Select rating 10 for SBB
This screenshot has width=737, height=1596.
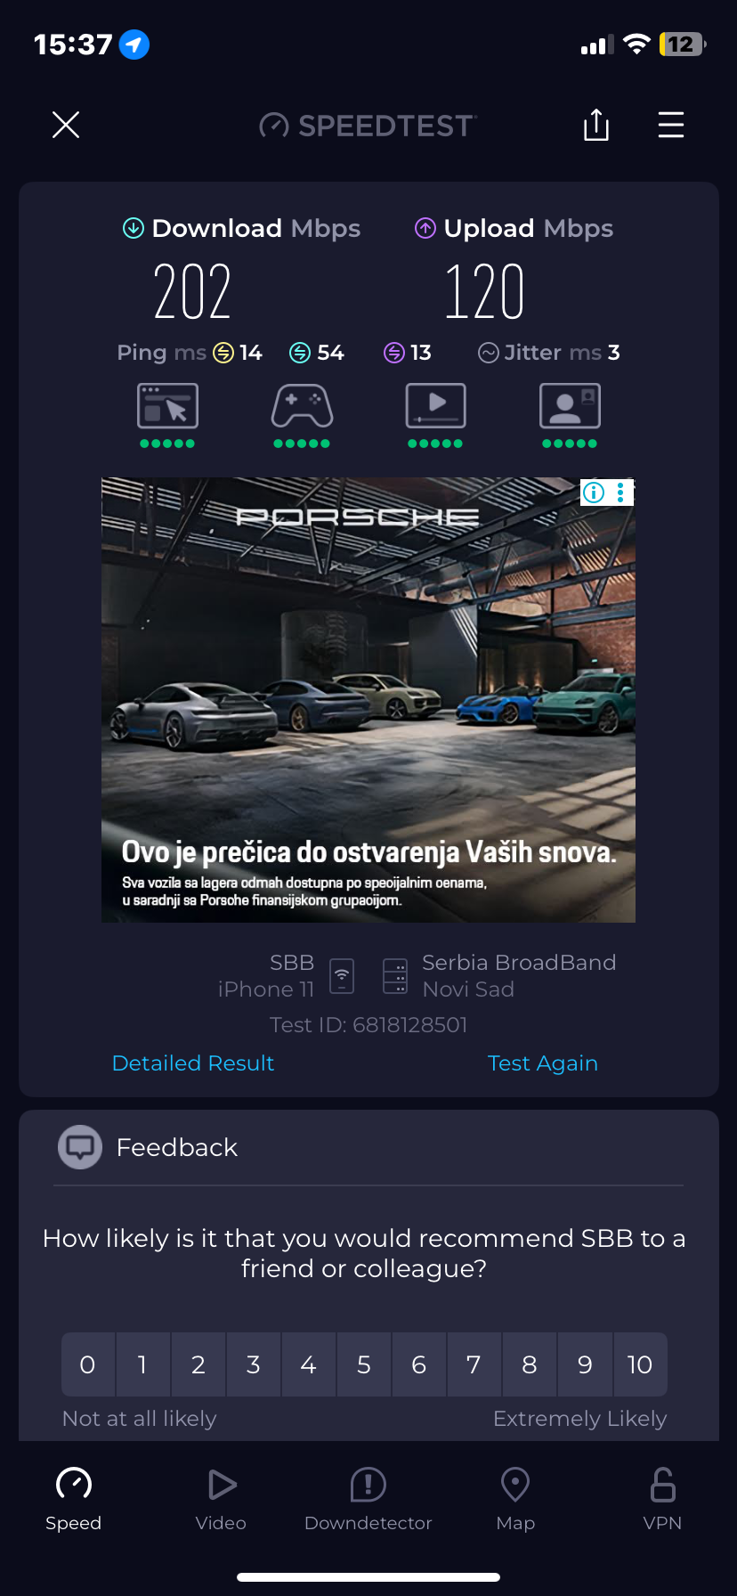pos(640,1364)
